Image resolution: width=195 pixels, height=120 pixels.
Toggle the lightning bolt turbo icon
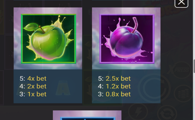138,112
